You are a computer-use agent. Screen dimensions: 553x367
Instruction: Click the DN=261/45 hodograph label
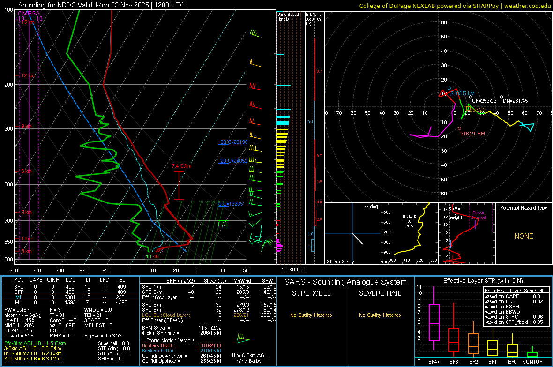pos(516,101)
